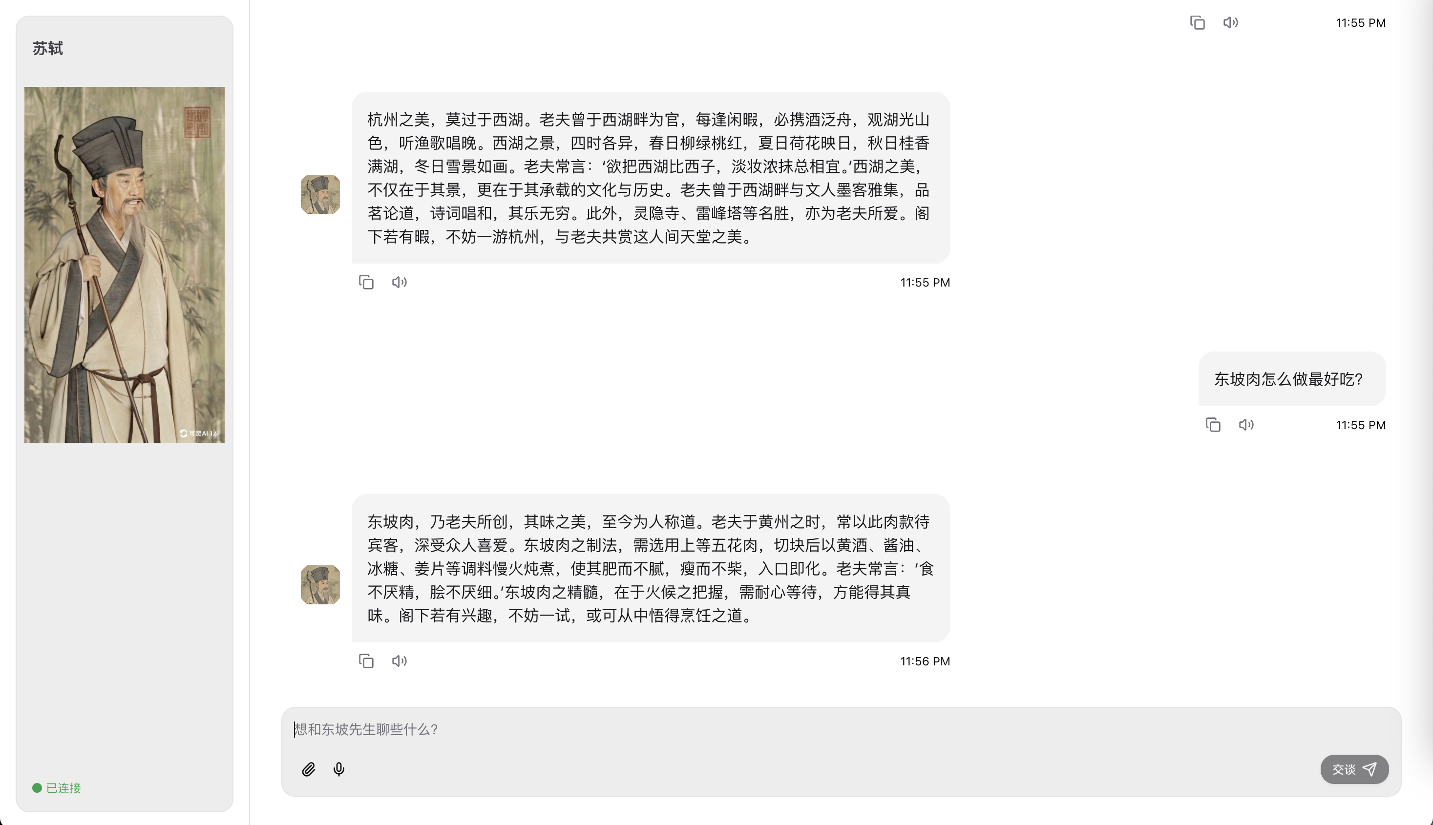Play audio of the 东坡肉 recipe reply
The width and height of the screenshot is (1433, 825).
399,660
